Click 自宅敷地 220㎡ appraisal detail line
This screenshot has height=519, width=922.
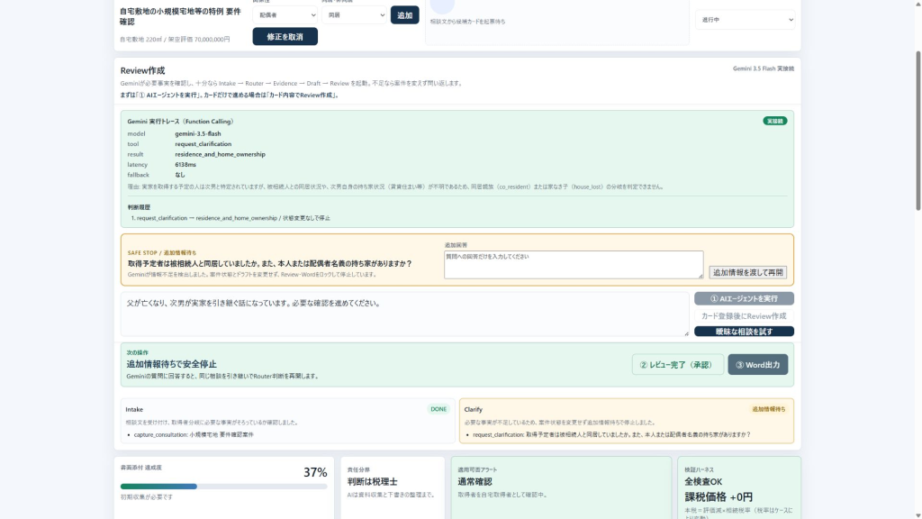tap(175, 40)
